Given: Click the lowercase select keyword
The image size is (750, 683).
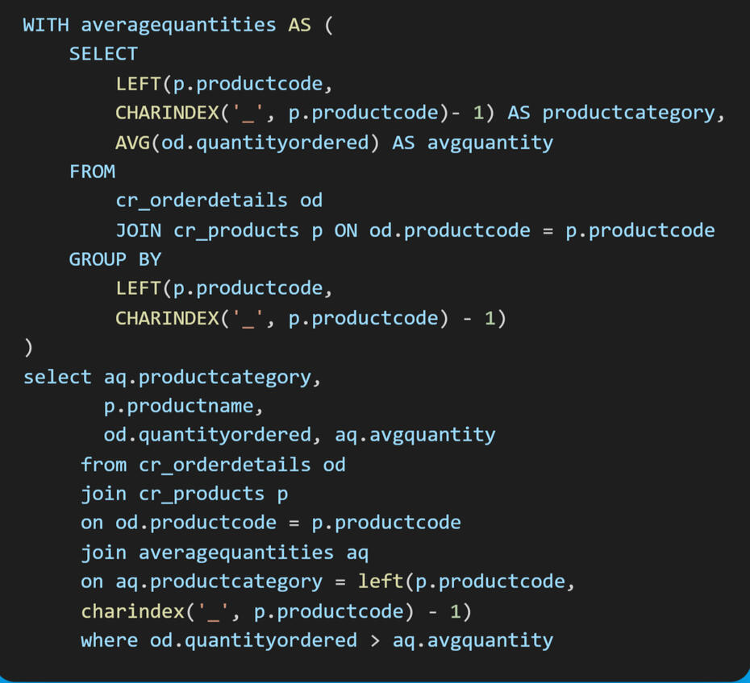Looking at the screenshot, I should point(57,377).
